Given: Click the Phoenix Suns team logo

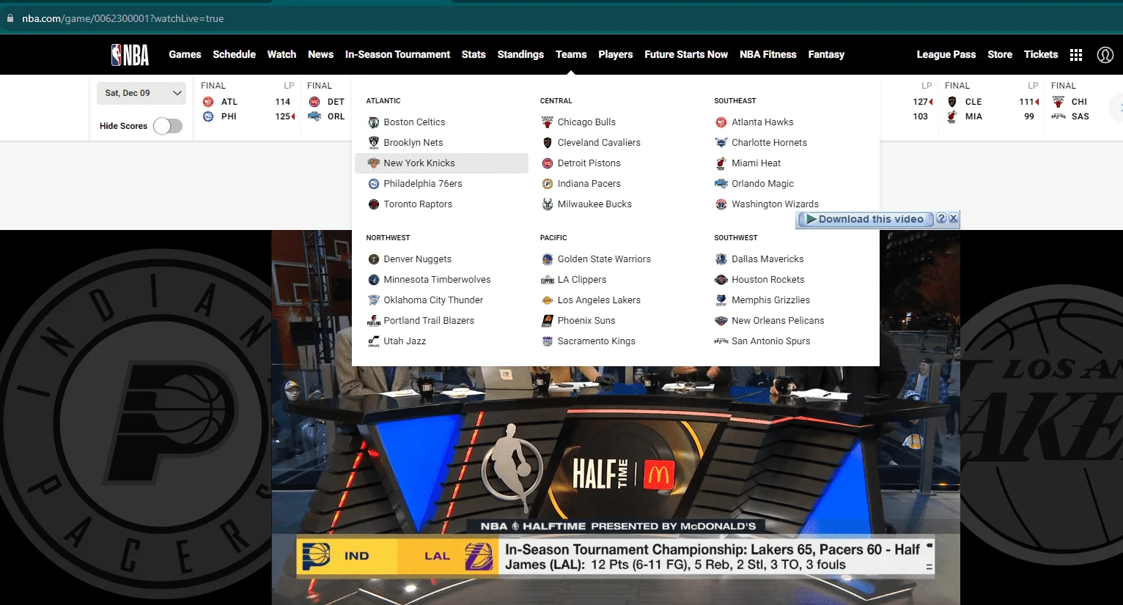Looking at the screenshot, I should [548, 321].
